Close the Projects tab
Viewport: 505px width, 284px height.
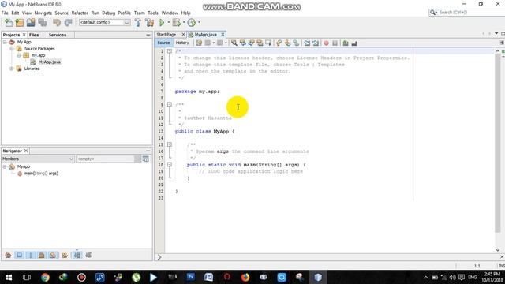coord(24,35)
